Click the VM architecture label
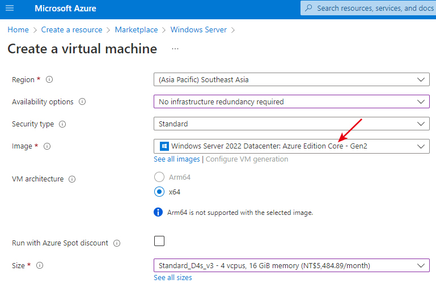Viewport: 436px width, 288px height. 38,179
